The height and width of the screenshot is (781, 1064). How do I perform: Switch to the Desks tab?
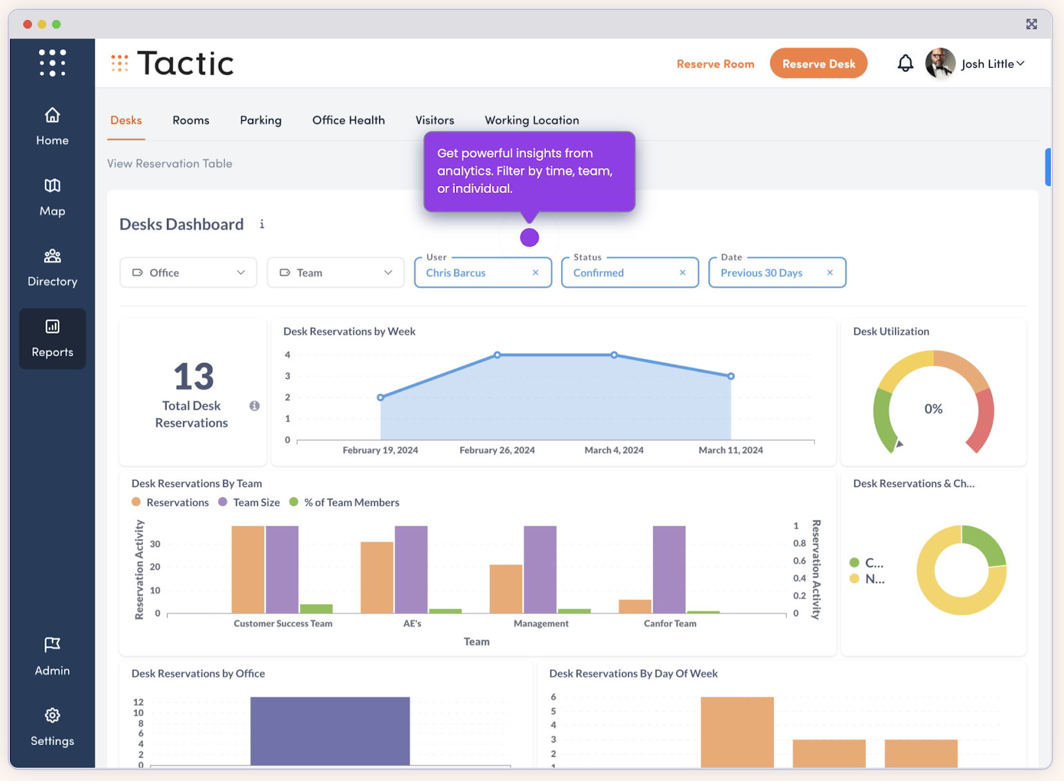[126, 120]
